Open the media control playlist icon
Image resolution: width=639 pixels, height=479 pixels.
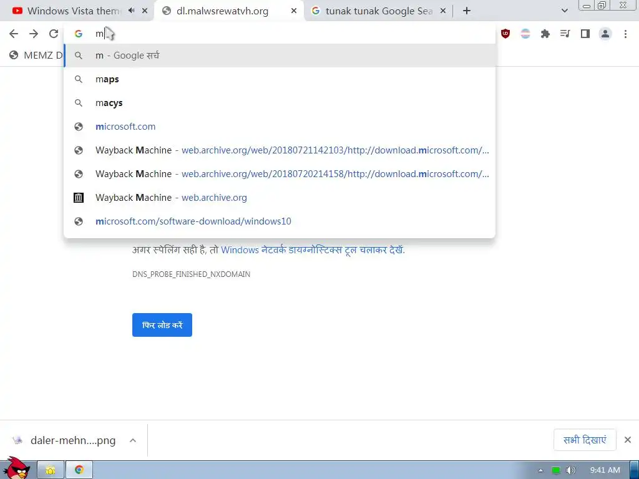565,34
